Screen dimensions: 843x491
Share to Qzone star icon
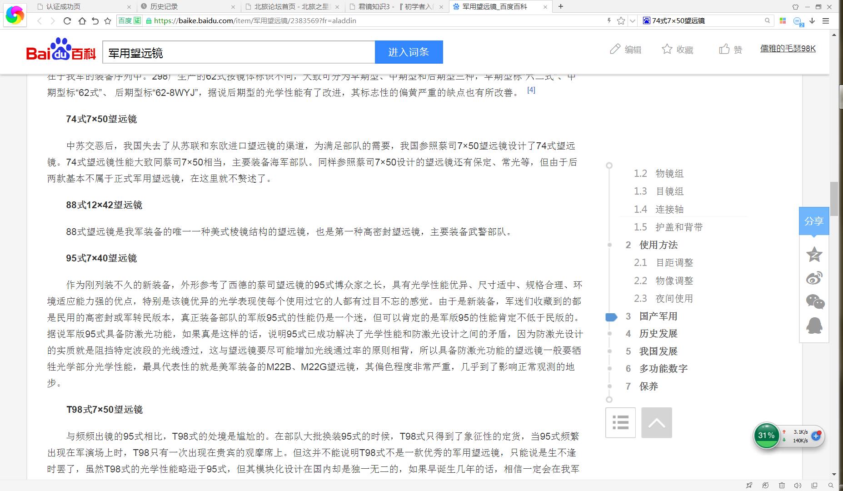point(814,254)
